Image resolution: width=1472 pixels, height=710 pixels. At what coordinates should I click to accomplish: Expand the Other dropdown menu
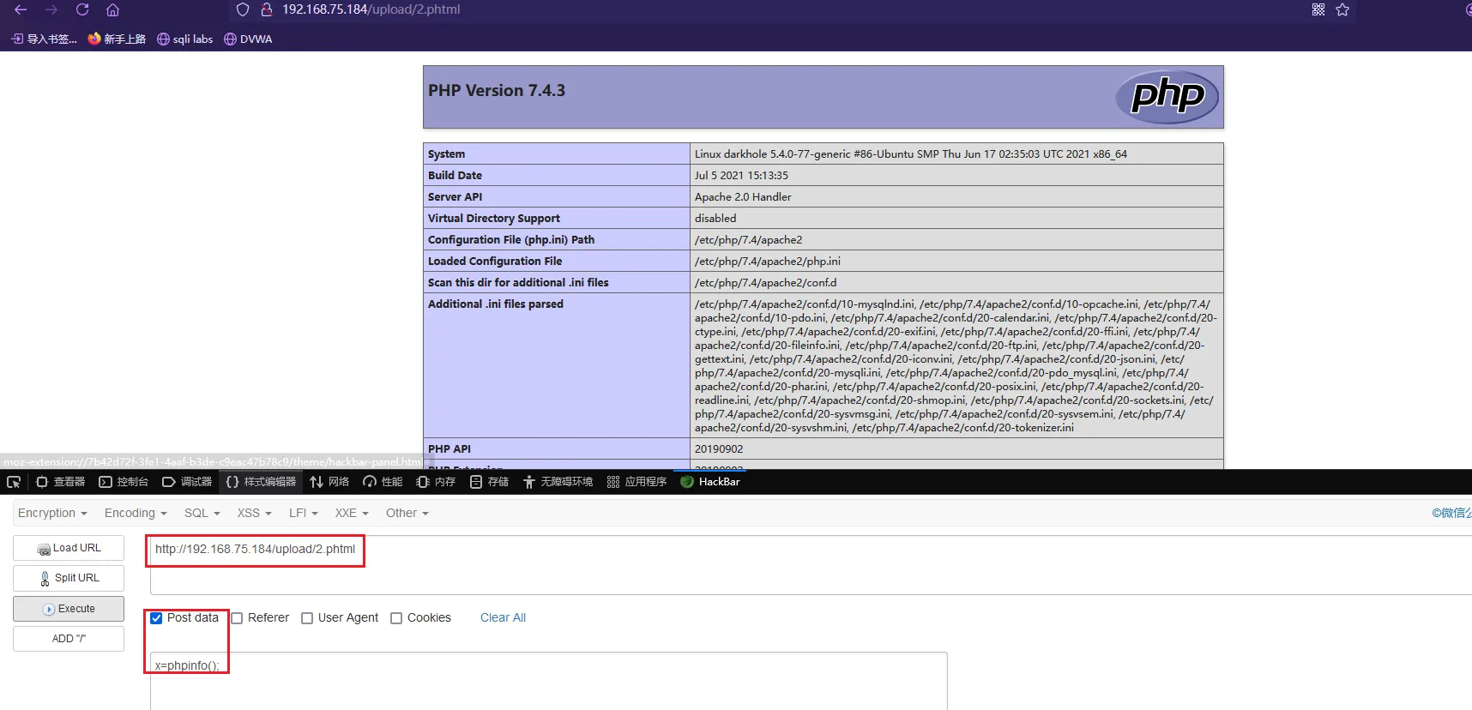pos(407,513)
